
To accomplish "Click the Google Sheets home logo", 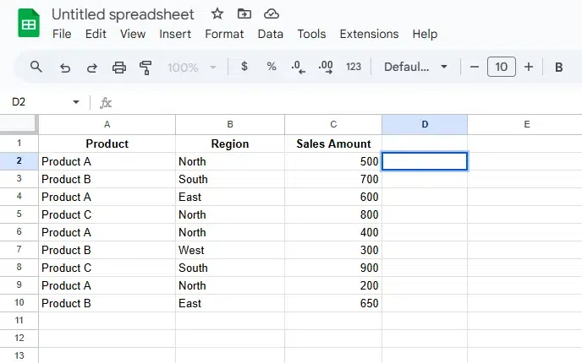I will tap(29, 23).
